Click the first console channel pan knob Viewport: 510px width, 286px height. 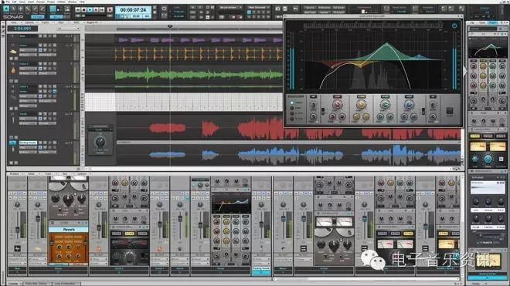pos(17,205)
